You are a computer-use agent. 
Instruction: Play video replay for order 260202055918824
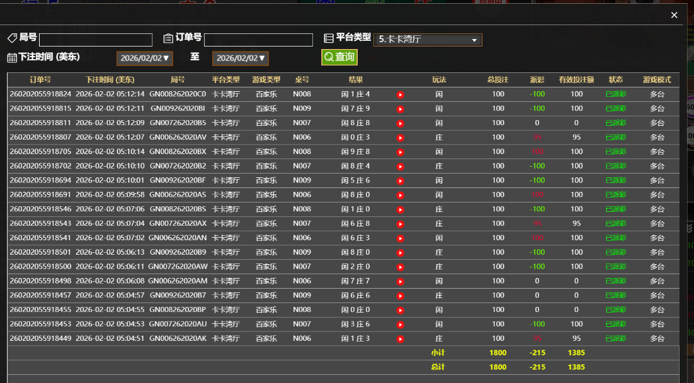(400, 95)
